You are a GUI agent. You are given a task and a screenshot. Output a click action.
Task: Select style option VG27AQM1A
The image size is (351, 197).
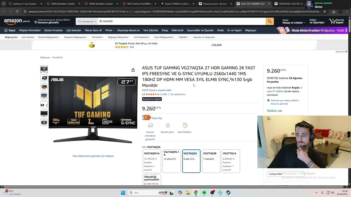point(152,161)
